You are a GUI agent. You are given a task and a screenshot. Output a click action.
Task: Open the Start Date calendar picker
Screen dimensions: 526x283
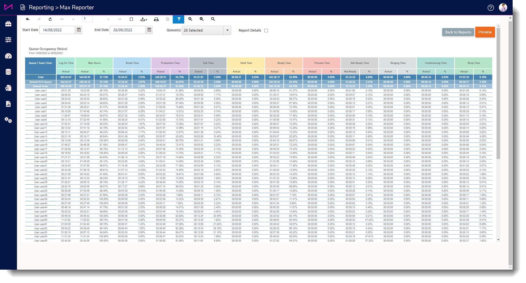[79, 30]
